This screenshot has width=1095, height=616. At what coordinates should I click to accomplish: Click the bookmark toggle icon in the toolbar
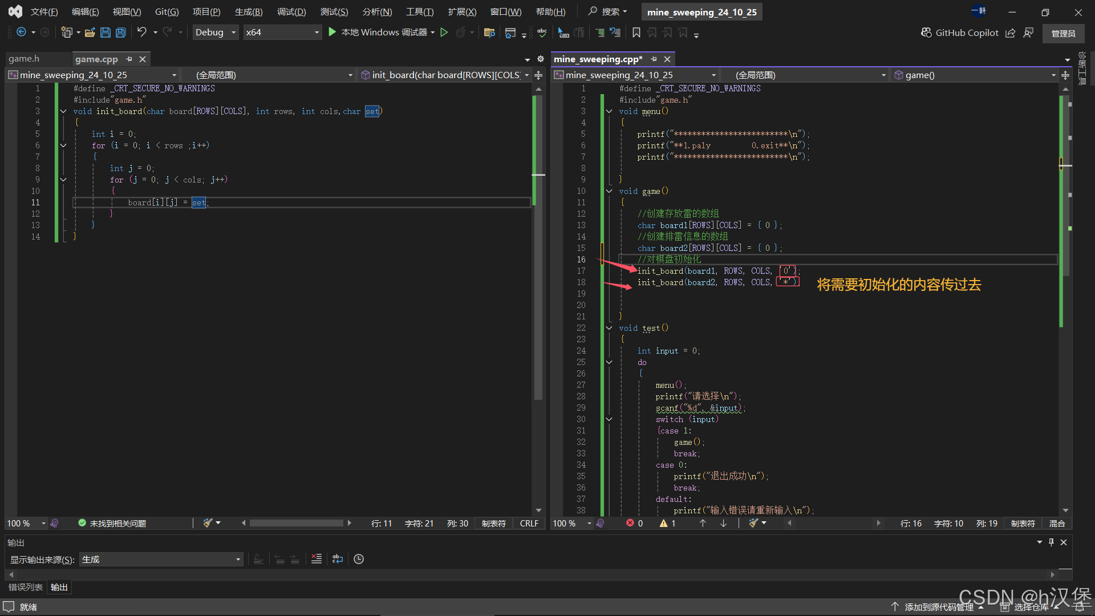click(x=636, y=33)
